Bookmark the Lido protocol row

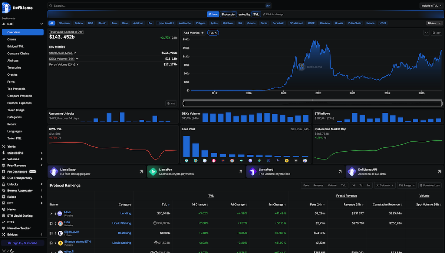click(x=51, y=223)
